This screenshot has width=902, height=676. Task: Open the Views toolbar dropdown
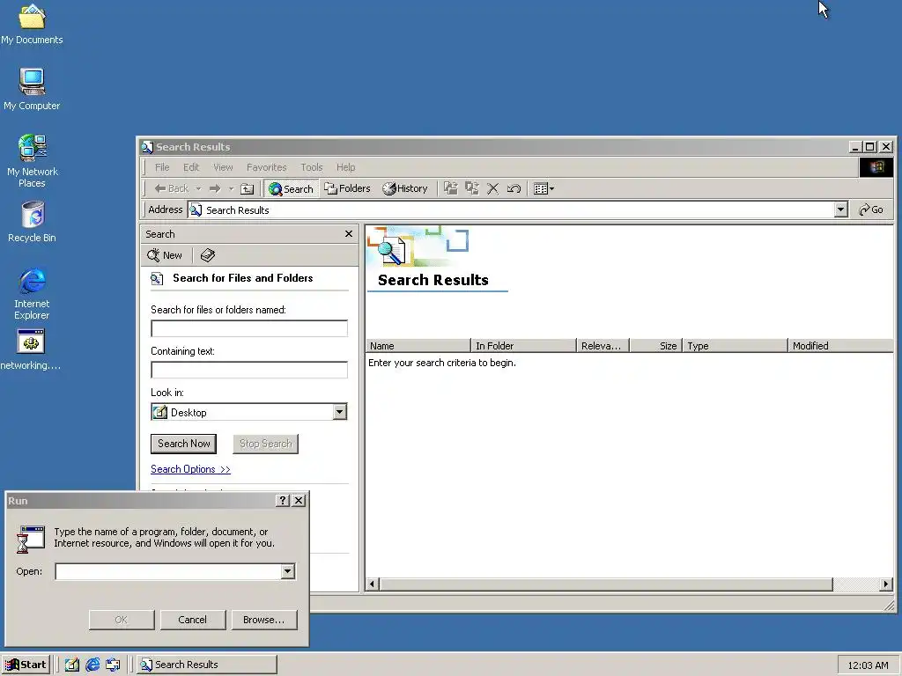tap(543, 188)
